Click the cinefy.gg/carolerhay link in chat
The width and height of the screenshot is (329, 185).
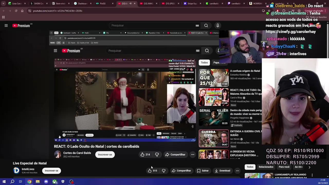click(x=291, y=32)
